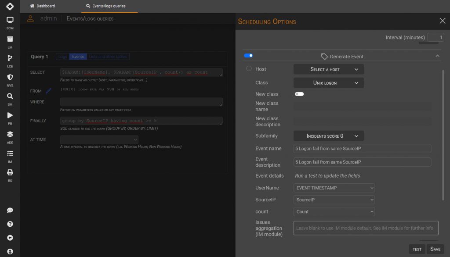Open the NVS shield module

pyautogui.click(x=10, y=80)
